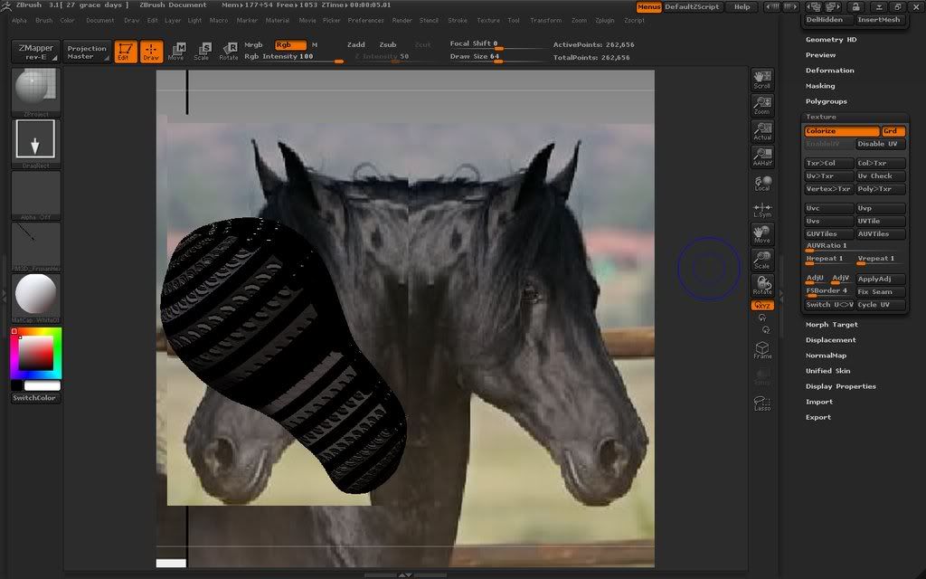Toggle the Colorize button in Texture panel
Viewport: 926px width, 579px height.
841,131
